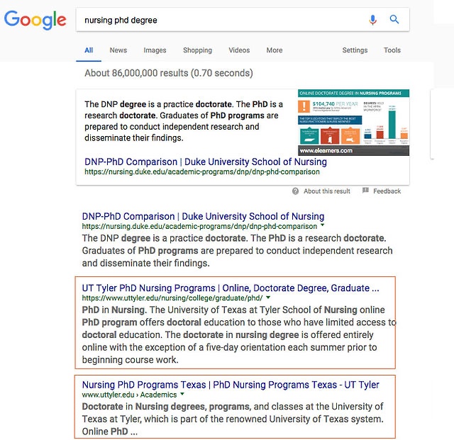Screen dimensions: 454x440
Task: Open the search Settings menu
Action: (355, 50)
